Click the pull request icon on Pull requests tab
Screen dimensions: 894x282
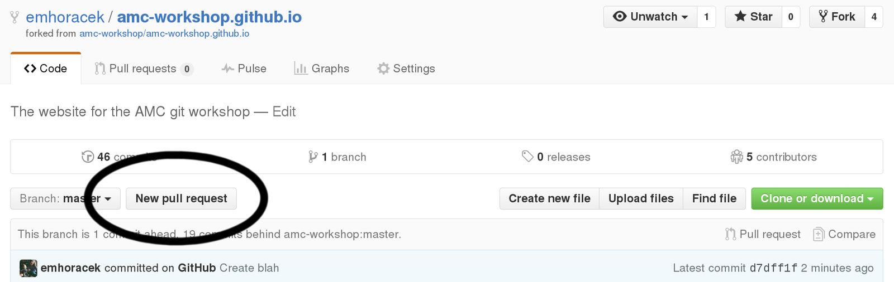(100, 69)
